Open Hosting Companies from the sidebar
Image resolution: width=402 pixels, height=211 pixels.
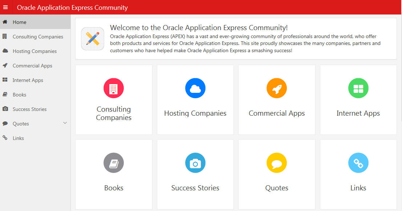click(x=35, y=51)
